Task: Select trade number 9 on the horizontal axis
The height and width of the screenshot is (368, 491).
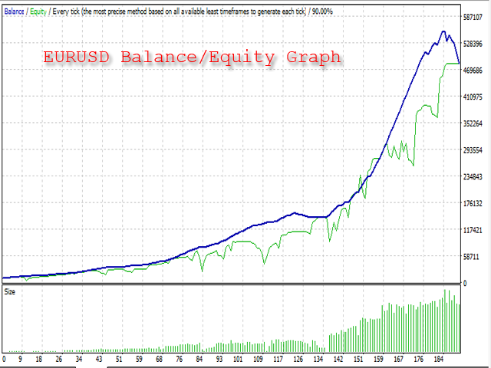Action: (x=21, y=359)
